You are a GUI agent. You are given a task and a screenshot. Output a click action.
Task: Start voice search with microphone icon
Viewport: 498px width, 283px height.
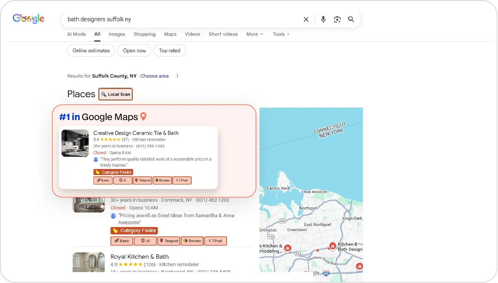tap(323, 20)
